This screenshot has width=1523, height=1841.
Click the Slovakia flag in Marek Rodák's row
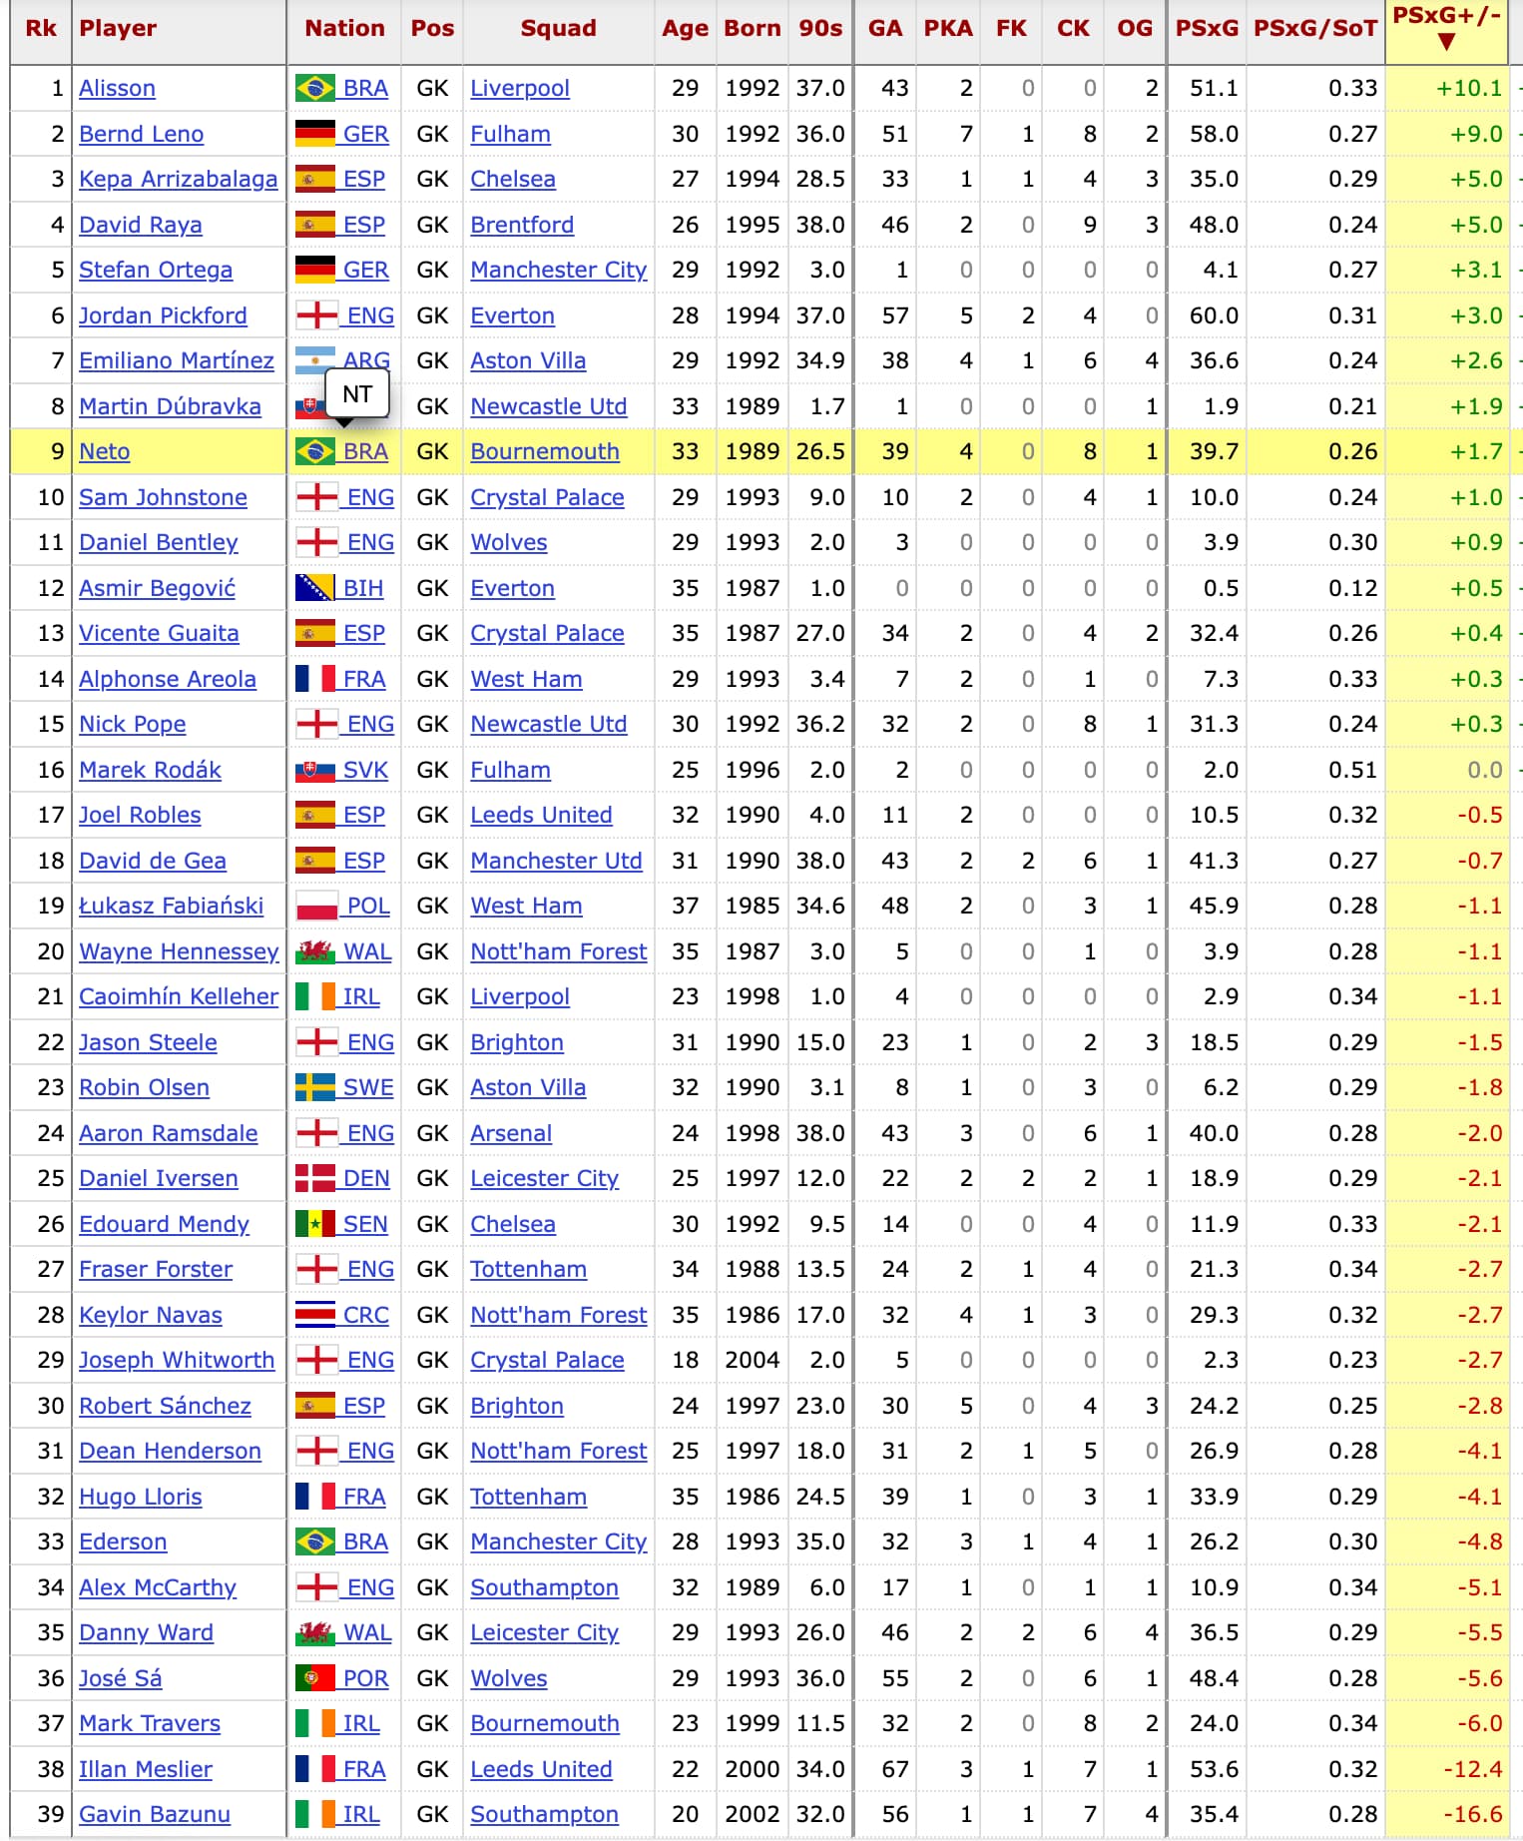click(315, 770)
